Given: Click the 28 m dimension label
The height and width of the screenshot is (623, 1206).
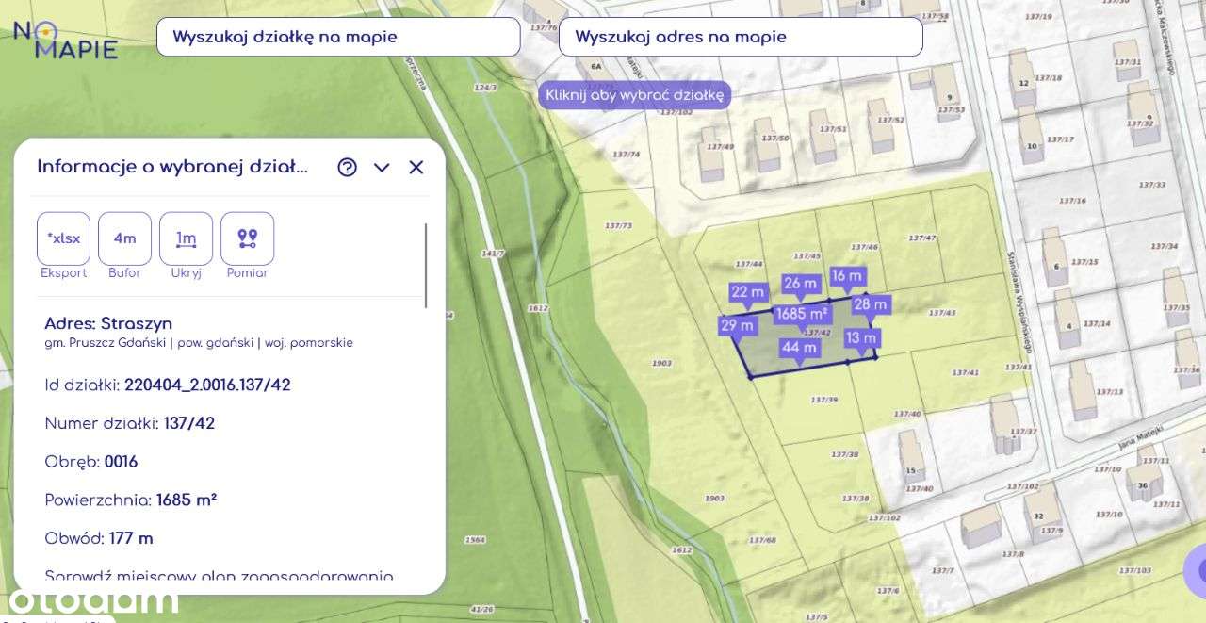Looking at the screenshot, I should [x=871, y=304].
